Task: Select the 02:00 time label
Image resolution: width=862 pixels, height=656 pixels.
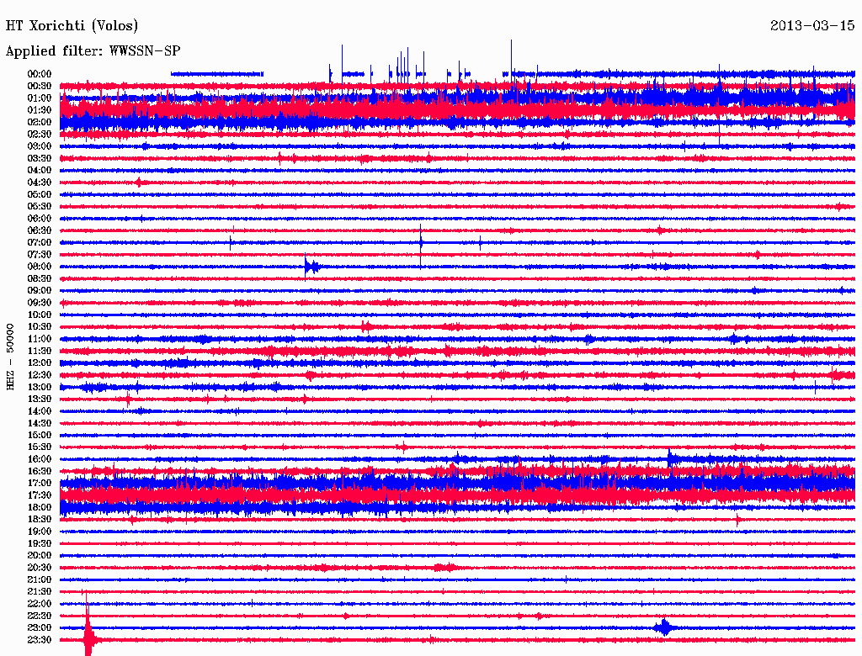Action: tap(40, 122)
